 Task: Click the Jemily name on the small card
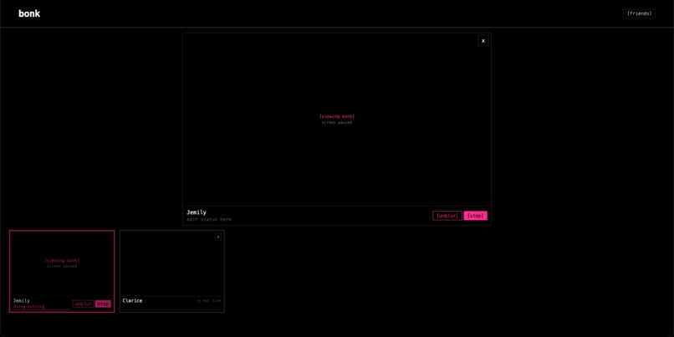[22, 301]
